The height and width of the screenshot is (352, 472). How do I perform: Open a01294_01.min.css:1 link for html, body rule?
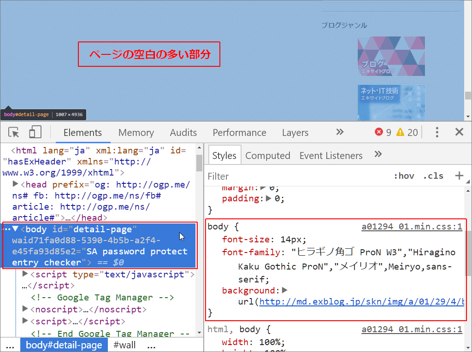(412, 329)
